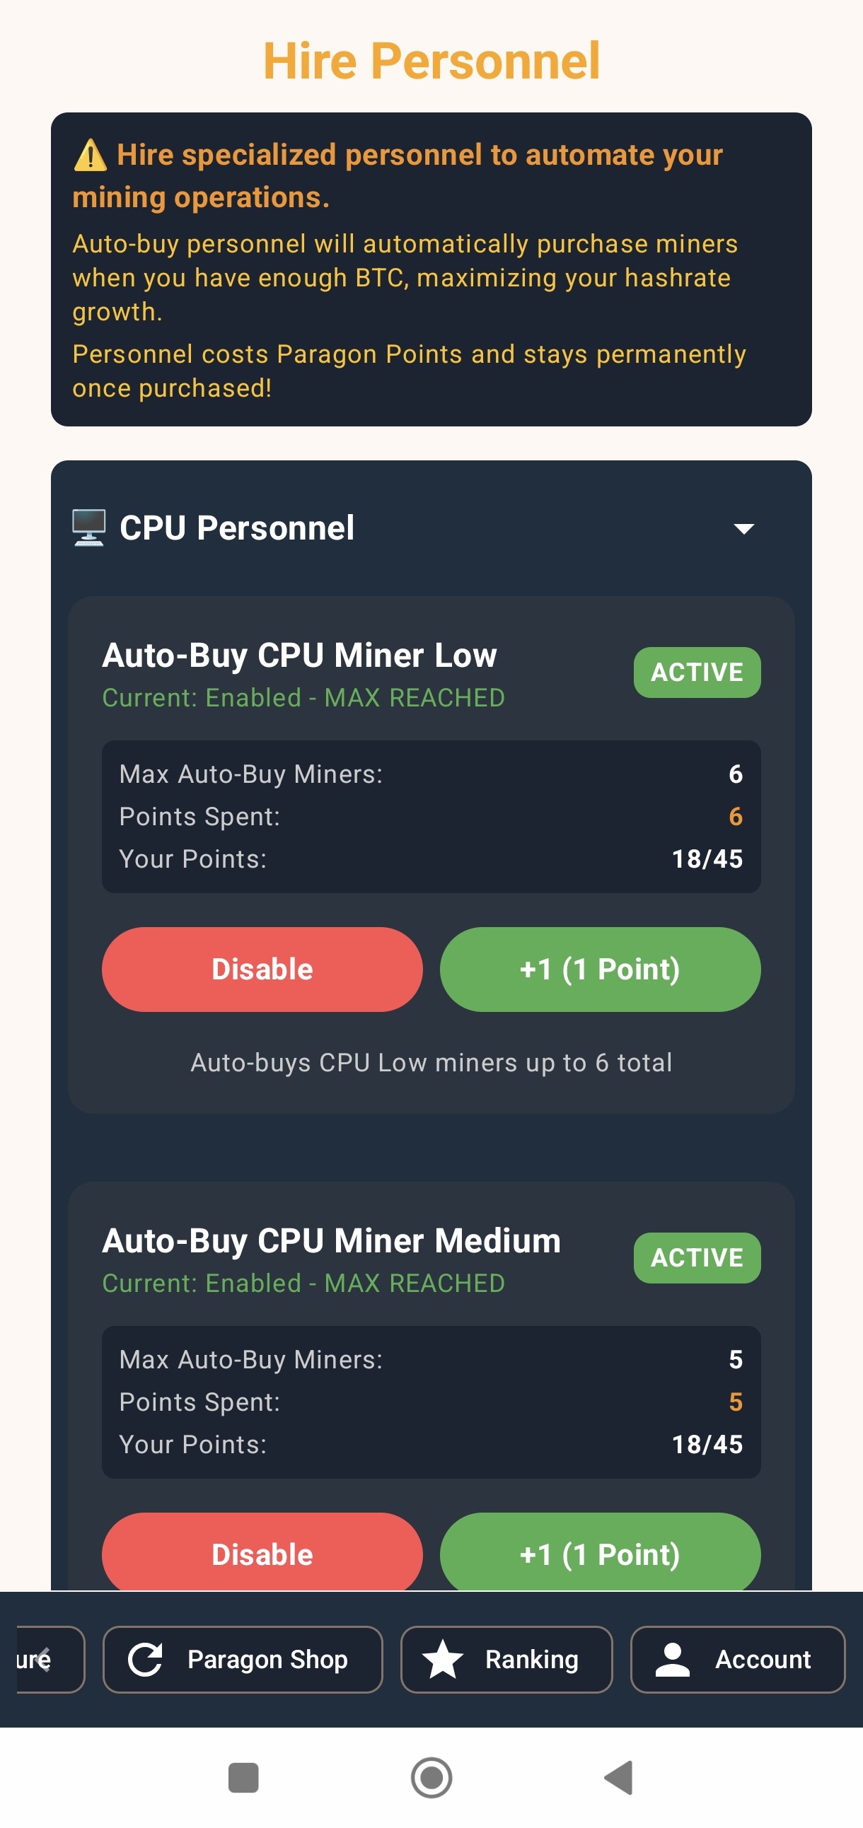Click the CPU Personnel section header title
Viewport: 863px width, 1828px height.
click(237, 528)
